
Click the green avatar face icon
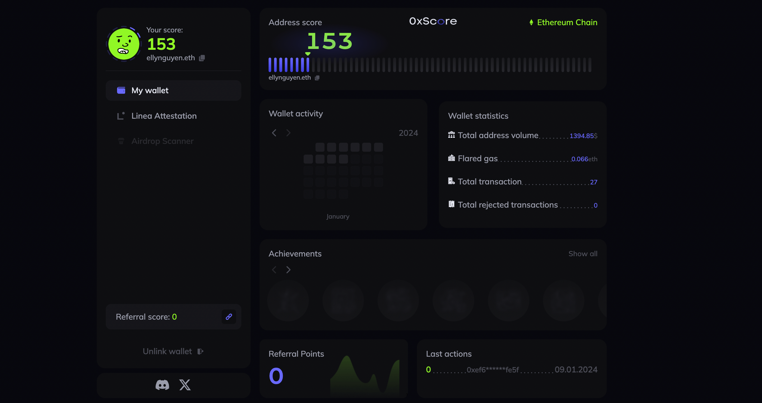click(x=124, y=44)
